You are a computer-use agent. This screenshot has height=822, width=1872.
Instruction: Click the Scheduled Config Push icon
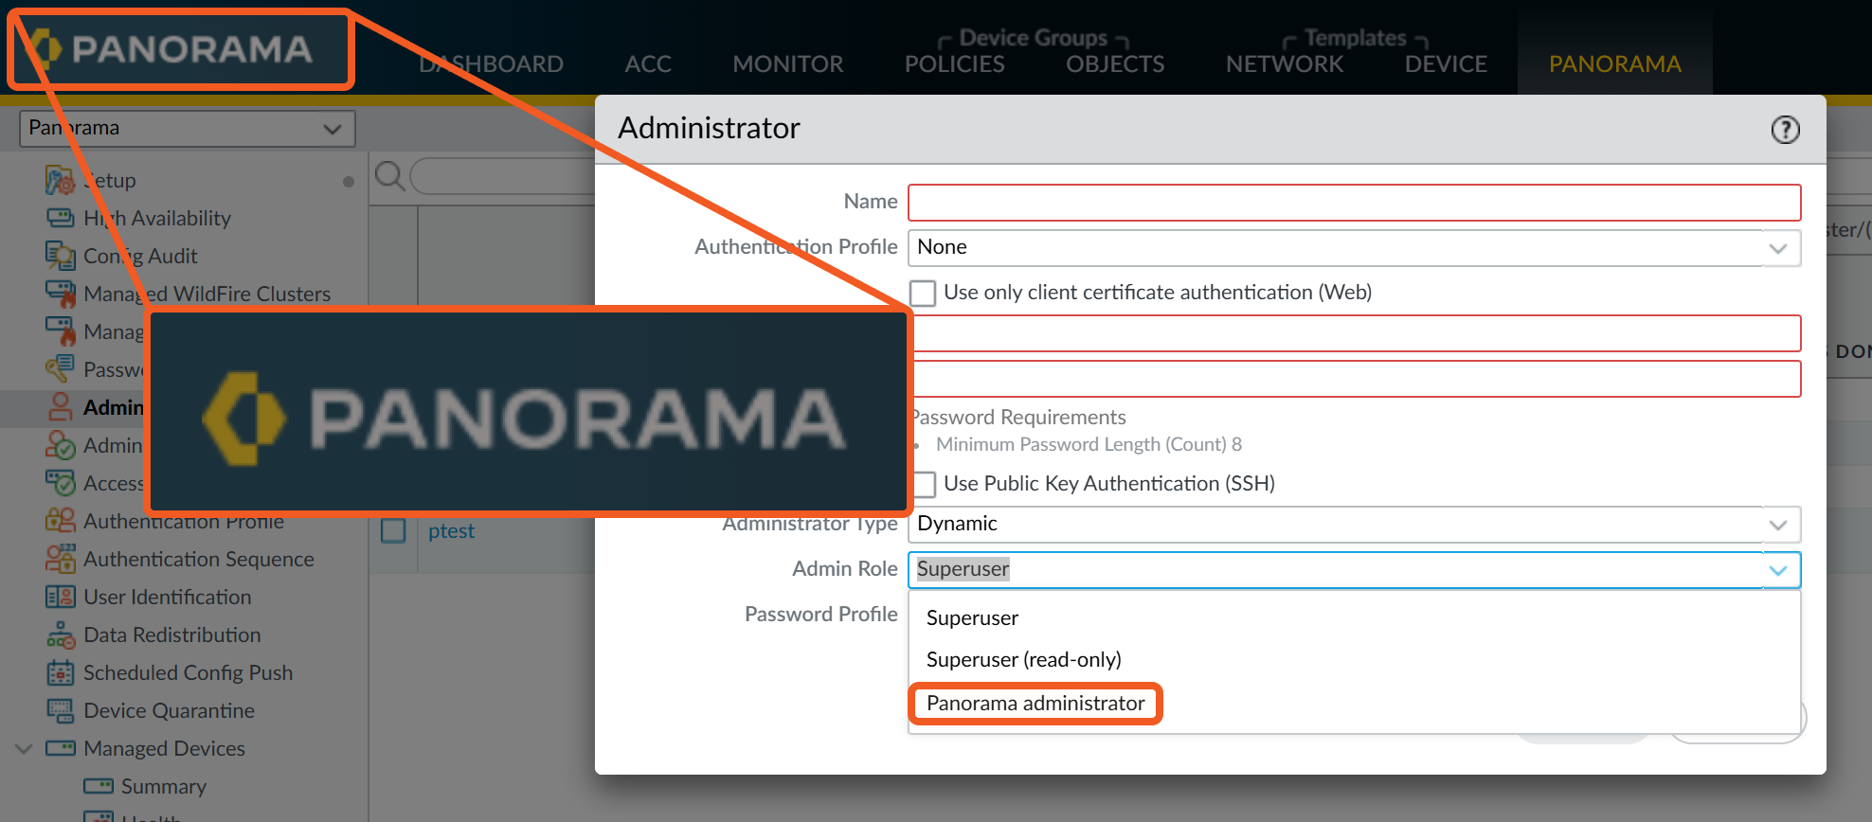click(60, 672)
